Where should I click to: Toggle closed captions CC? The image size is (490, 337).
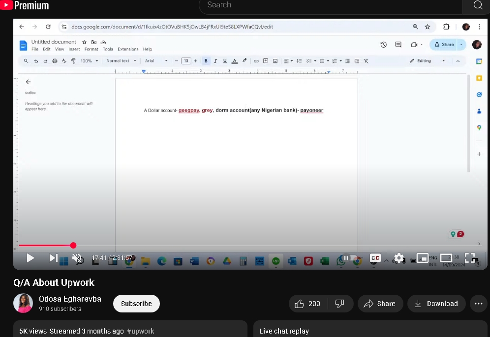(x=375, y=258)
